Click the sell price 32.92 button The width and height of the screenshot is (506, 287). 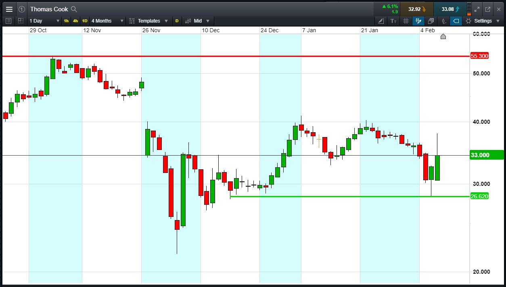point(417,9)
